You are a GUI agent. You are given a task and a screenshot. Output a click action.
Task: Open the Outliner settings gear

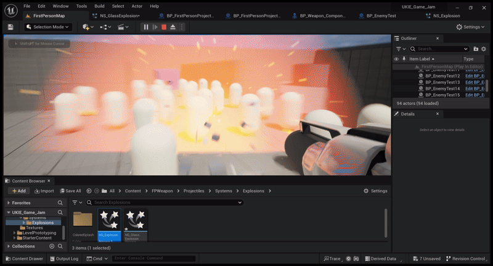[485, 49]
